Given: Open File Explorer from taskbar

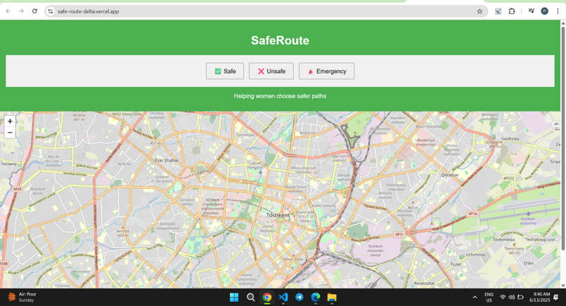Looking at the screenshot, I should coord(331,298).
